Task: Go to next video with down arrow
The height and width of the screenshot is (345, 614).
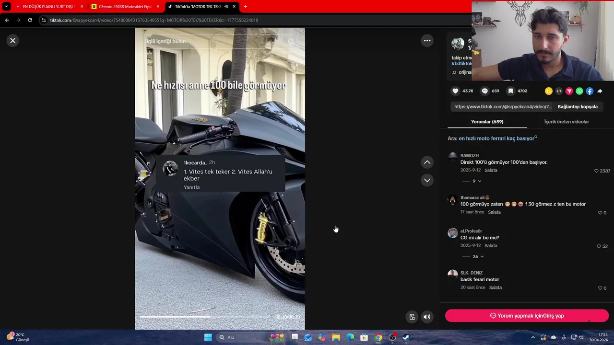Action: 427,180
